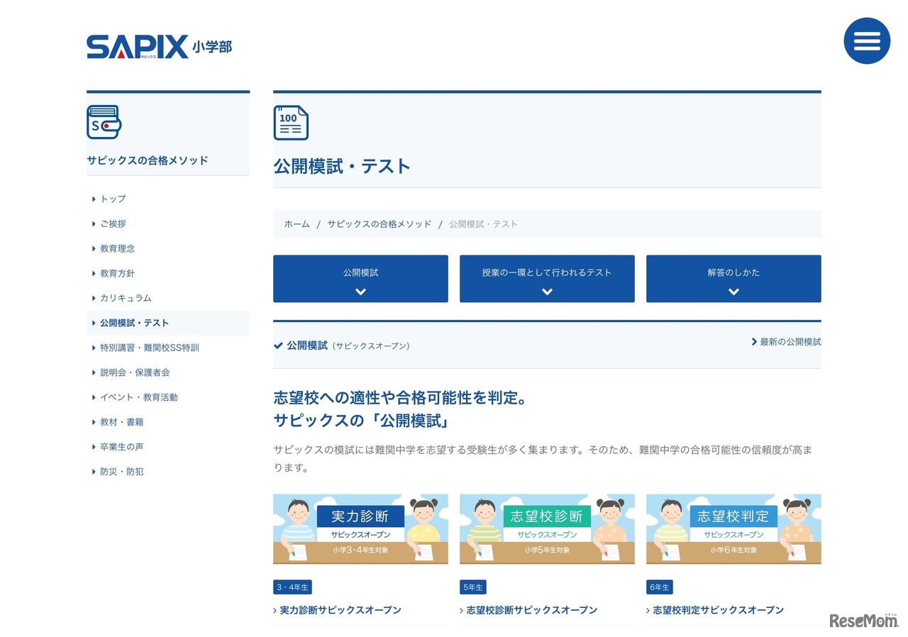The image size is (908, 637).
Task: Click the triangle bullet beside カリキュラム
Action: click(x=94, y=298)
